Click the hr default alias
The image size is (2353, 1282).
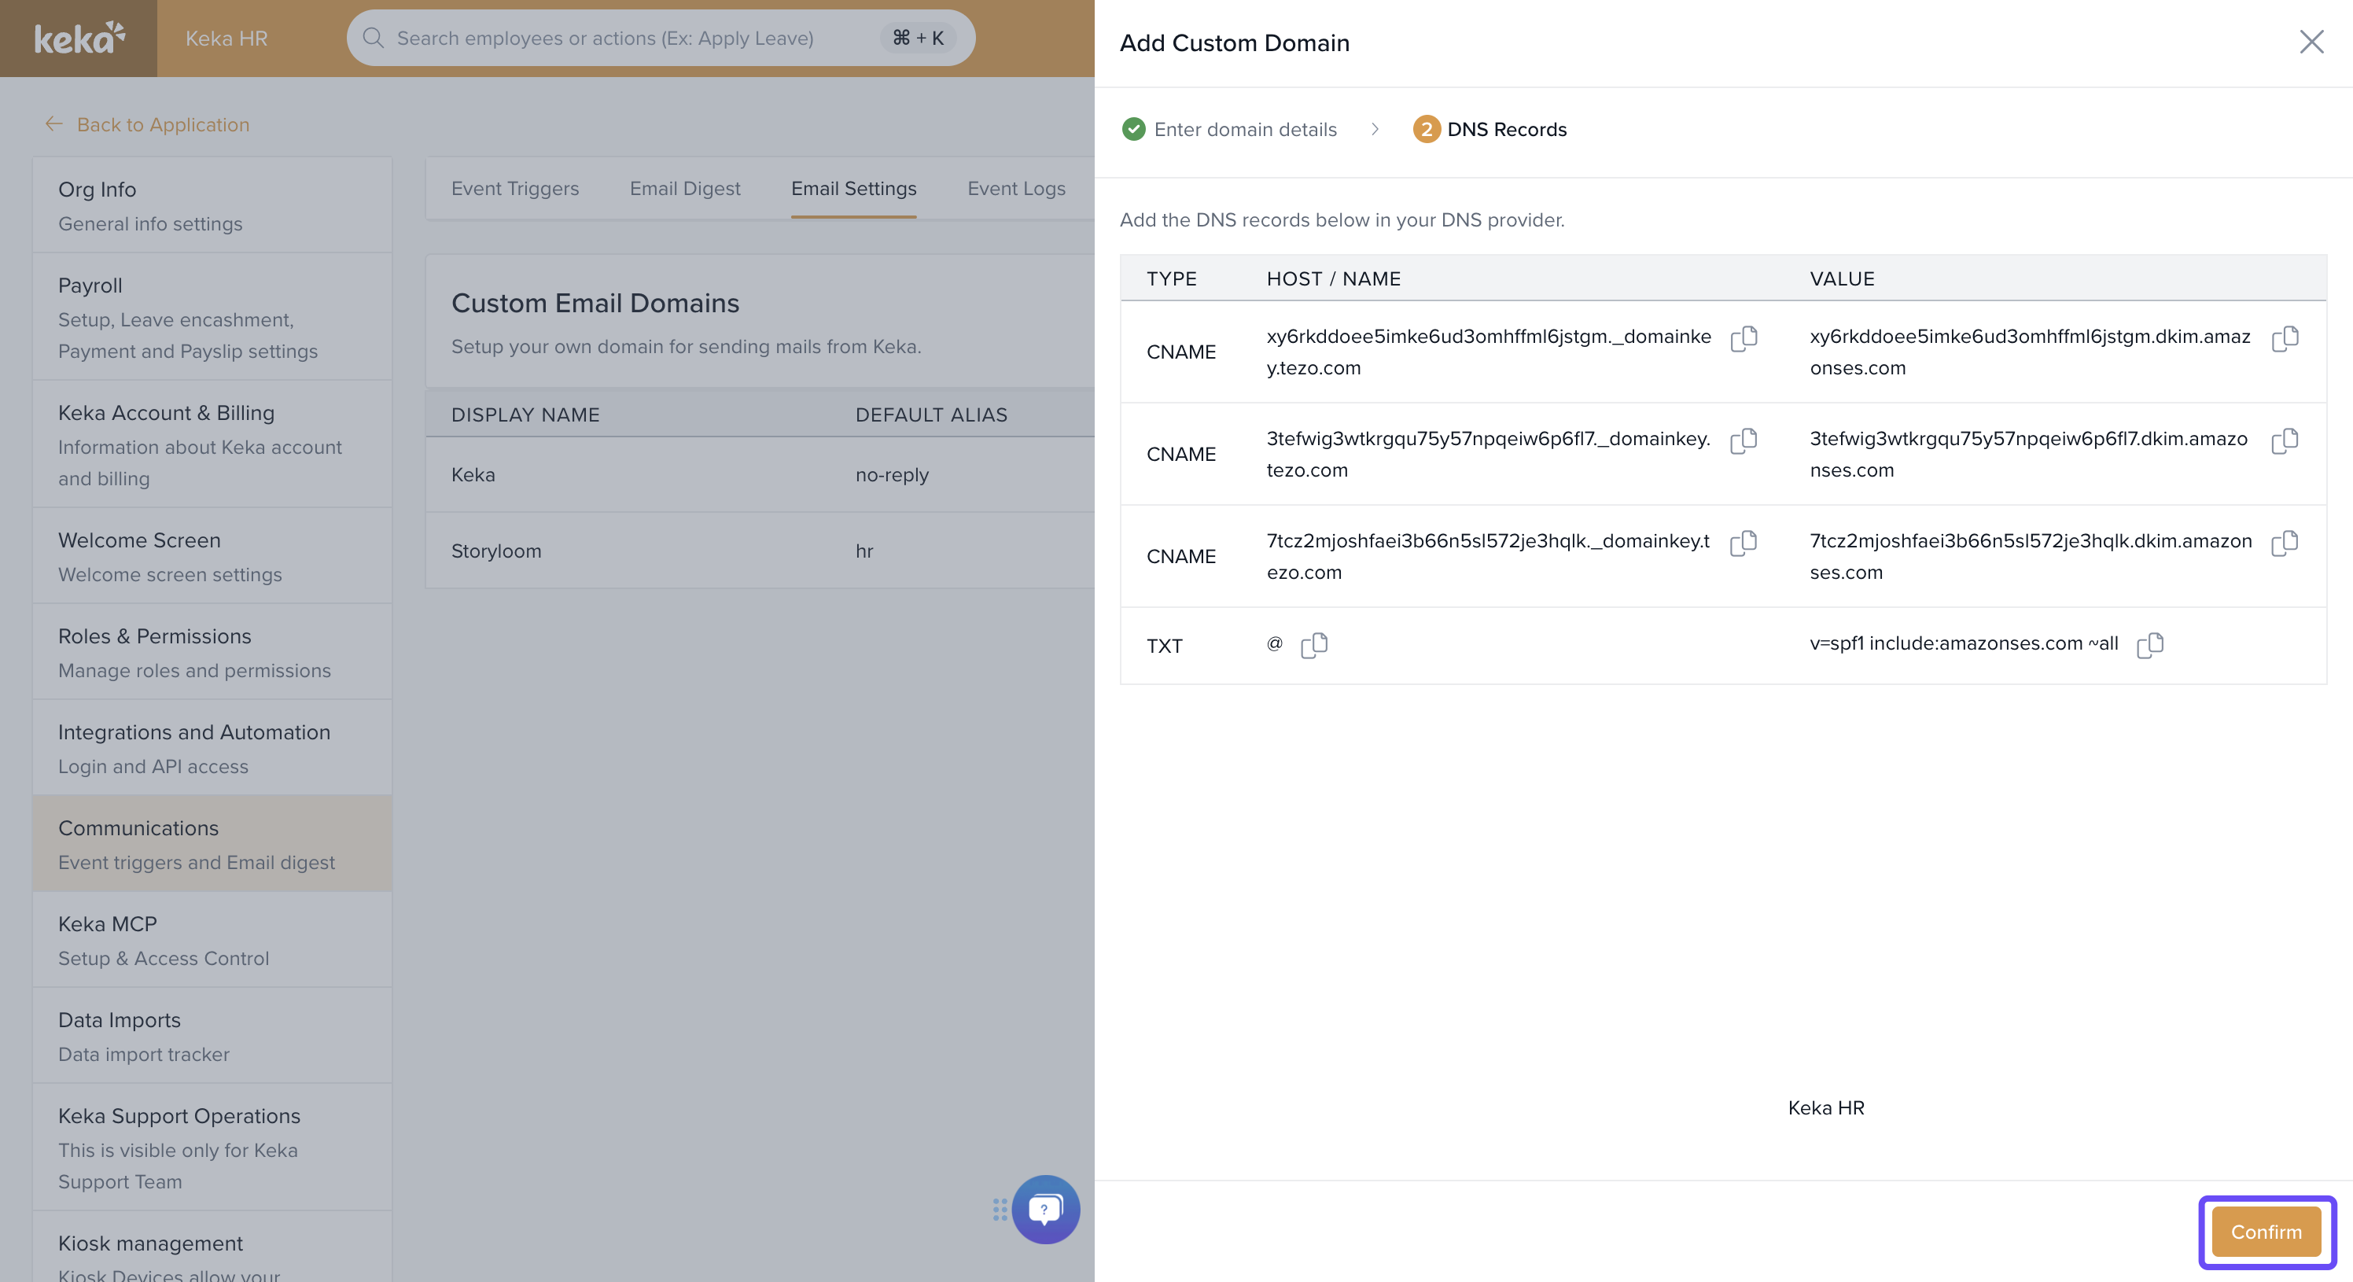pos(864,551)
